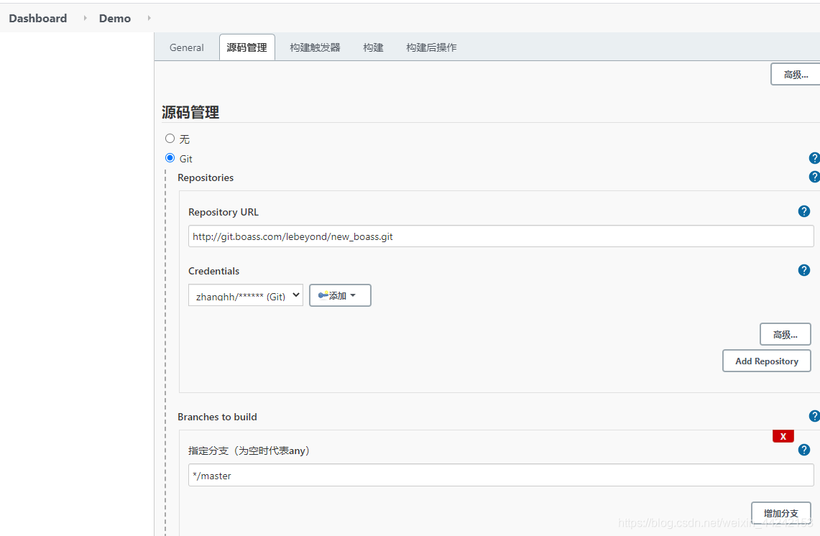Click the top 高级... button
Viewport: 820px width, 536px height.
click(796, 74)
